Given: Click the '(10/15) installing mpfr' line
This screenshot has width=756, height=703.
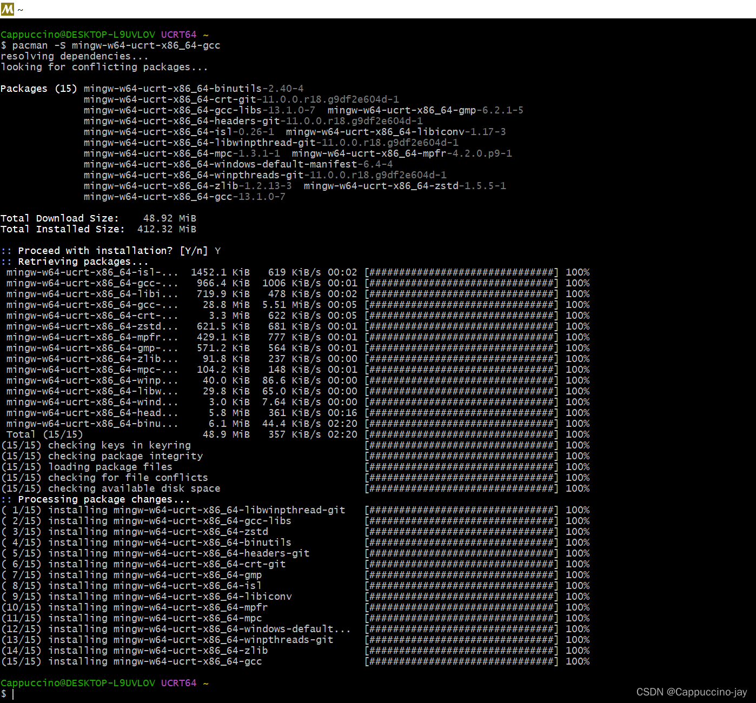Looking at the screenshot, I should (135, 607).
